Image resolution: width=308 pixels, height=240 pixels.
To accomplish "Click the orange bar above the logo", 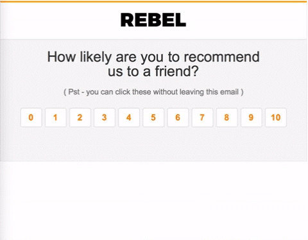I will tap(154, 1).
